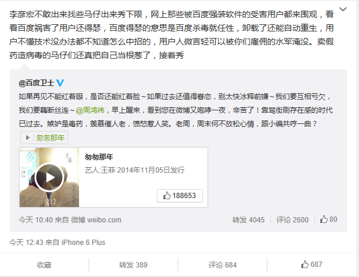
Task: Like the song with 188653 thumbs-up
Action: [179, 196]
